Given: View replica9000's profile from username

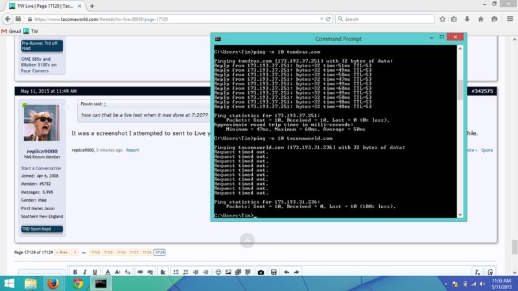Looking at the screenshot, I should [42, 151].
